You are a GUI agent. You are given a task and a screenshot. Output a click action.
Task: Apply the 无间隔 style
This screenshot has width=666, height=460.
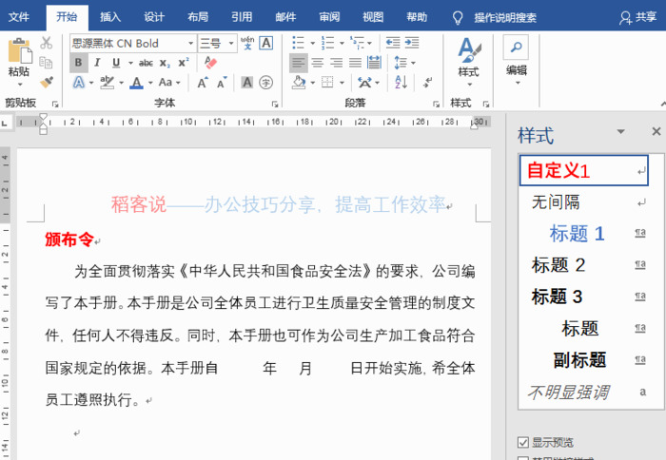pyautogui.click(x=584, y=202)
